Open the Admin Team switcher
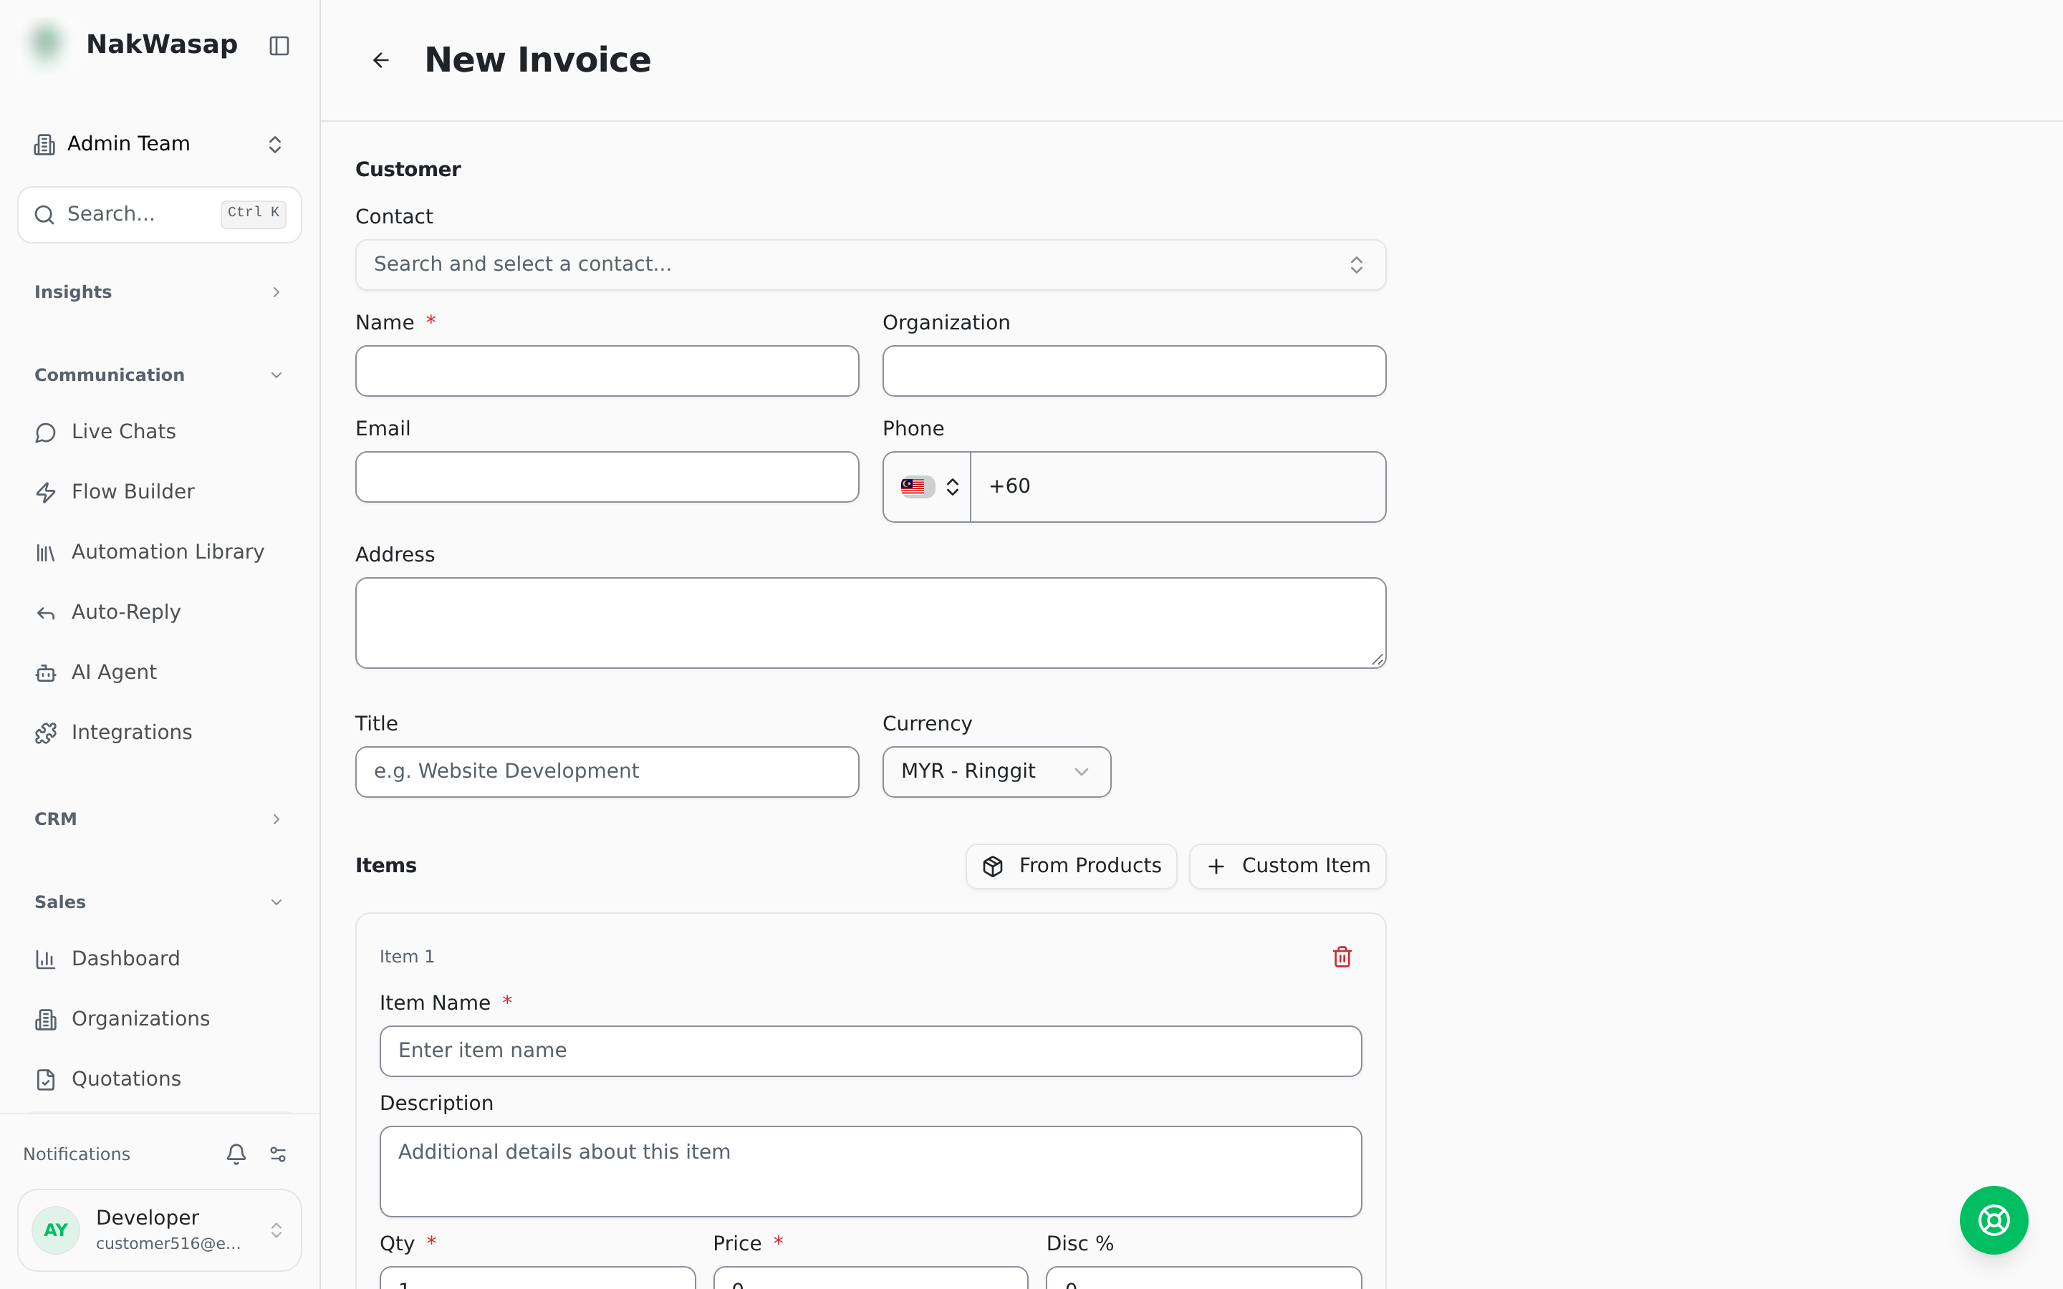This screenshot has height=1289, width=2063. pos(160,144)
